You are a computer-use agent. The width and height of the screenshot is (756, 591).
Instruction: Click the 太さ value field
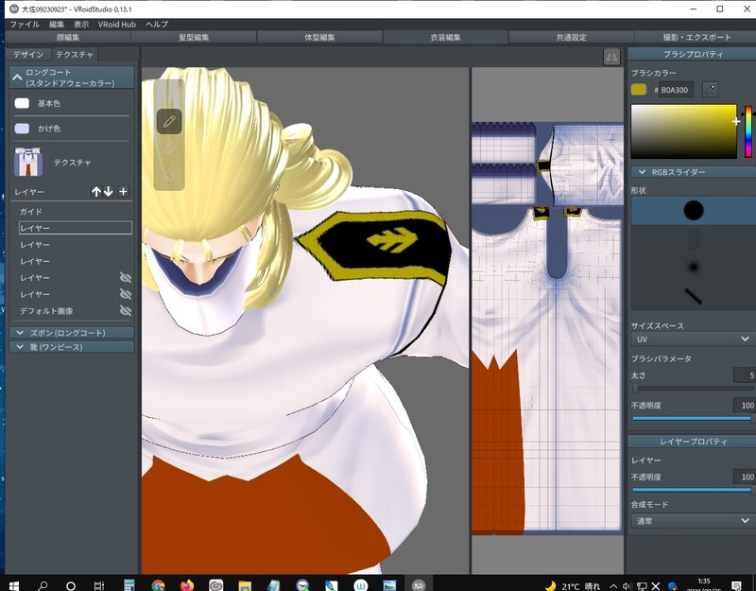tap(745, 374)
